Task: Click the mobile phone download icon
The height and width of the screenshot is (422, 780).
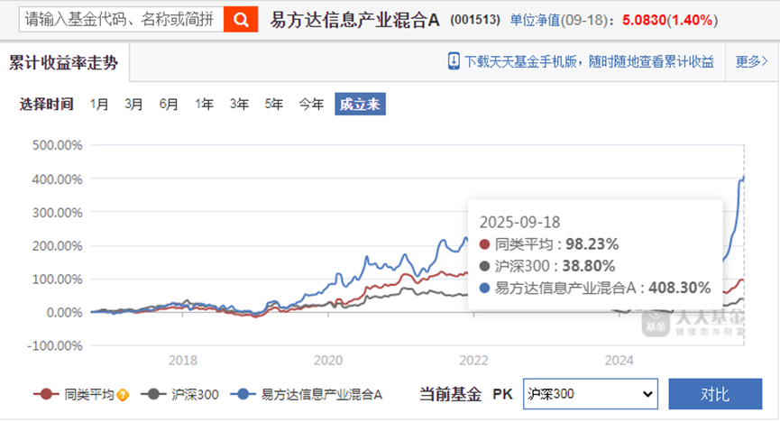Action: pos(454,61)
